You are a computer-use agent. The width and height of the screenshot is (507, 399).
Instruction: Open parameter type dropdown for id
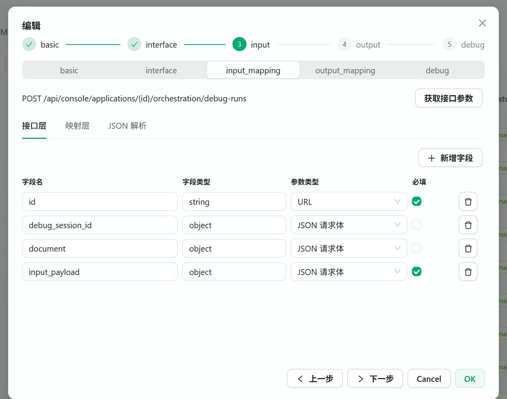click(x=349, y=202)
